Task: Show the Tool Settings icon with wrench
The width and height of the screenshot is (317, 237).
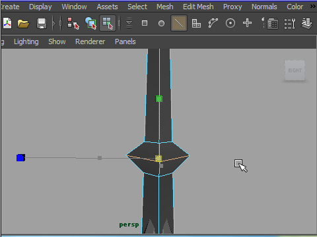Action: pos(290,24)
